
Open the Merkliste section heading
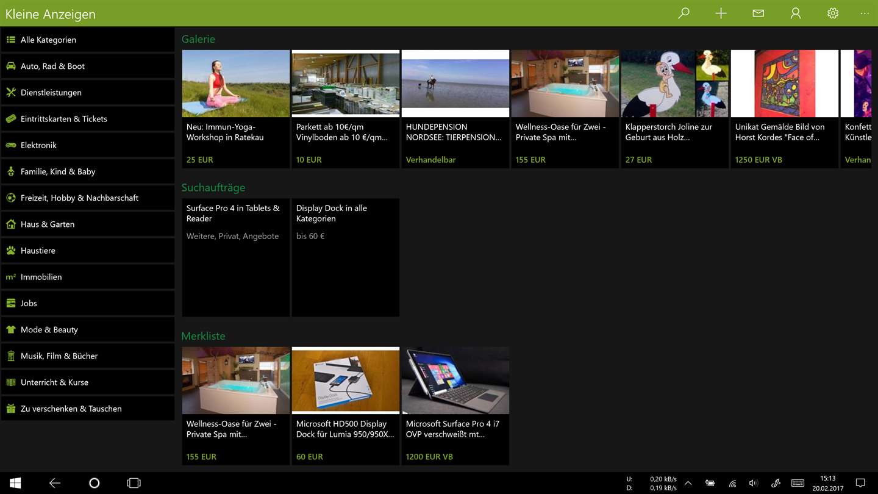[203, 336]
